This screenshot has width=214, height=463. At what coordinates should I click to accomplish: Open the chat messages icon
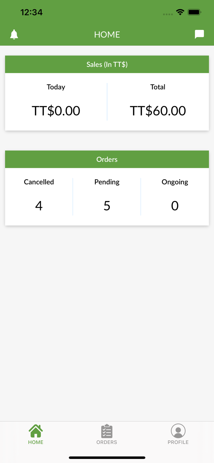pyautogui.click(x=199, y=34)
